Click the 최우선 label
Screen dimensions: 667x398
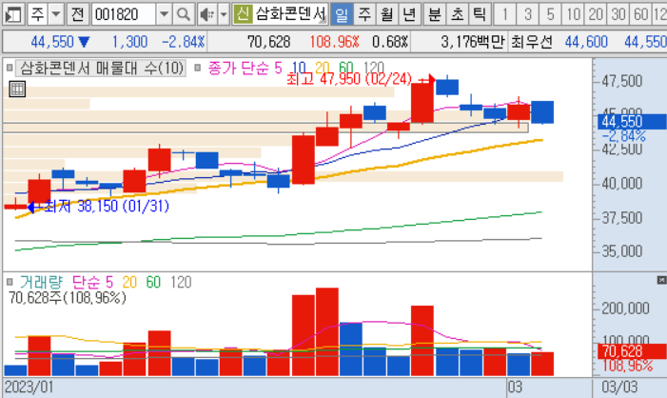pos(531,42)
